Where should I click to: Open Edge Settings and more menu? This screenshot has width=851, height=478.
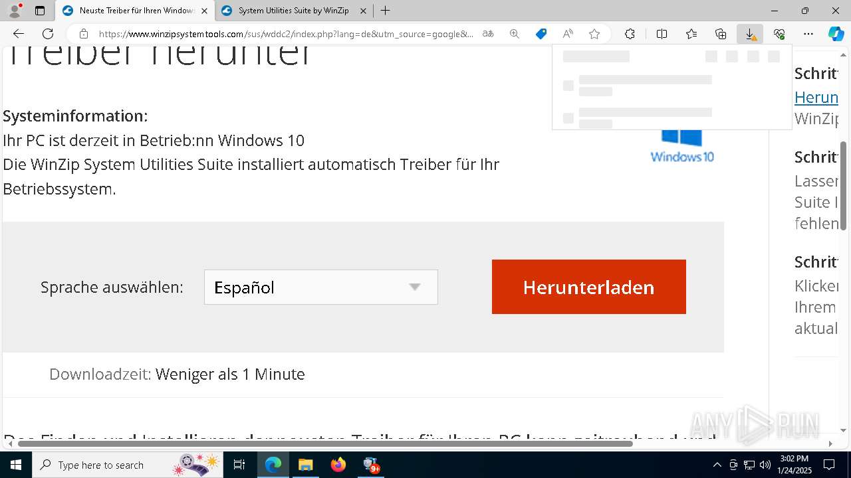[808, 34]
